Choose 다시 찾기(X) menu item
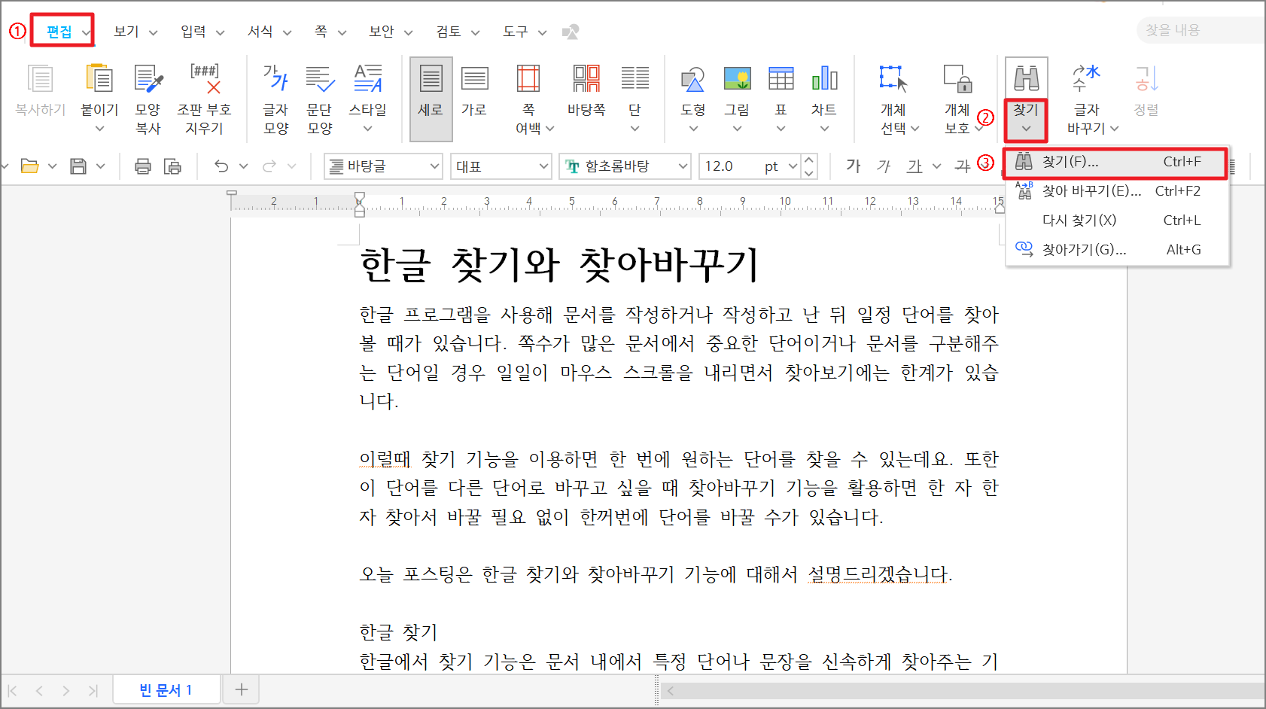This screenshot has height=709, width=1266. coord(1117,221)
